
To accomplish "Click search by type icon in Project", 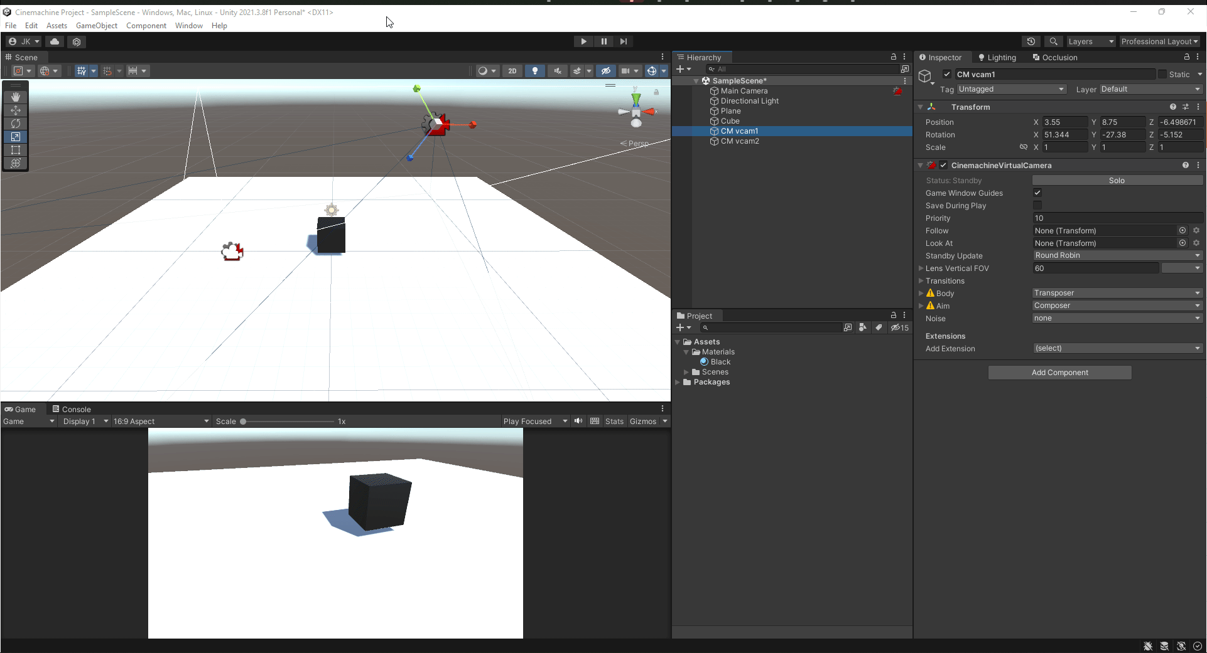I will 863,327.
